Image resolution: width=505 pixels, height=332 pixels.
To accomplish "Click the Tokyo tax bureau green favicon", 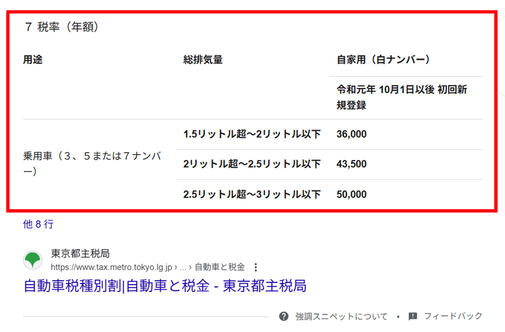I will point(33,260).
